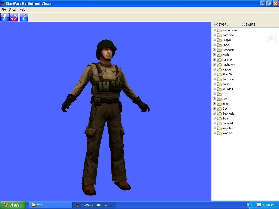
Task: Click the system tray icon beside the clock
Action: (x=259, y=205)
